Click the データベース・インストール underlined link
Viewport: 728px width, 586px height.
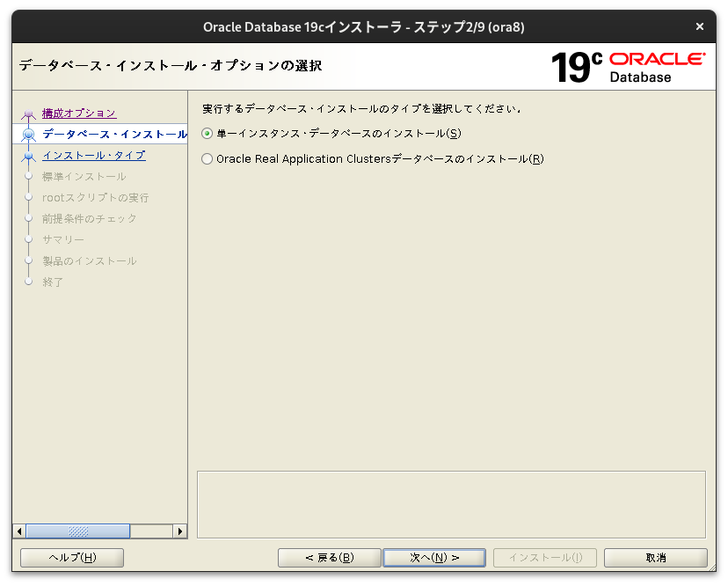[114, 134]
